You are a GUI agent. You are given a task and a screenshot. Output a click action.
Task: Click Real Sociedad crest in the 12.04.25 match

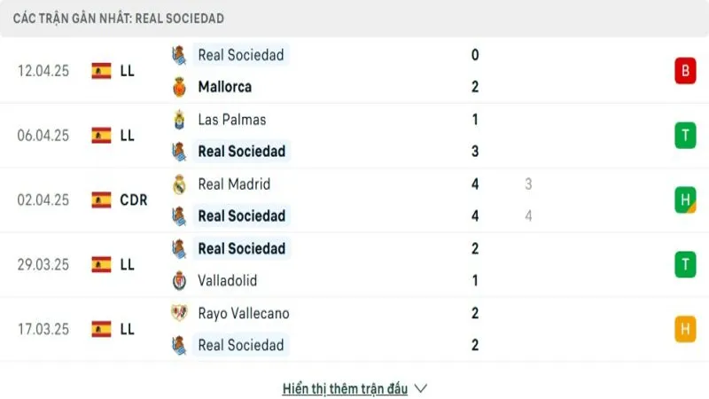(x=179, y=55)
